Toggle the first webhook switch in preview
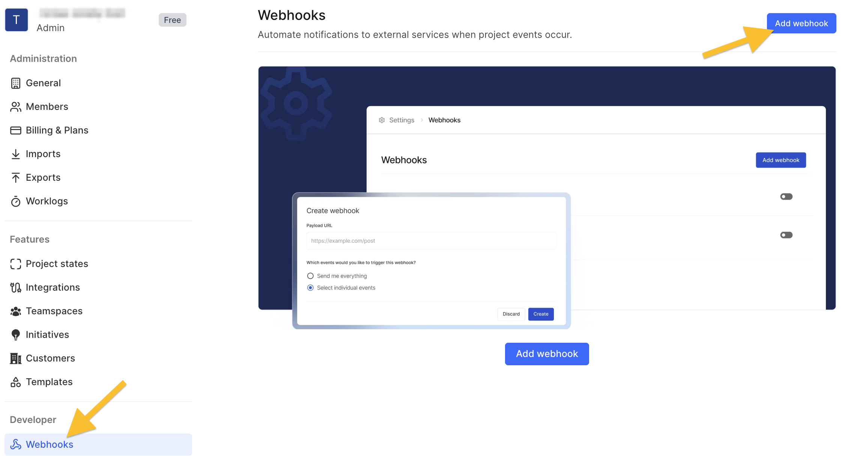The image size is (842, 462). coord(786,196)
